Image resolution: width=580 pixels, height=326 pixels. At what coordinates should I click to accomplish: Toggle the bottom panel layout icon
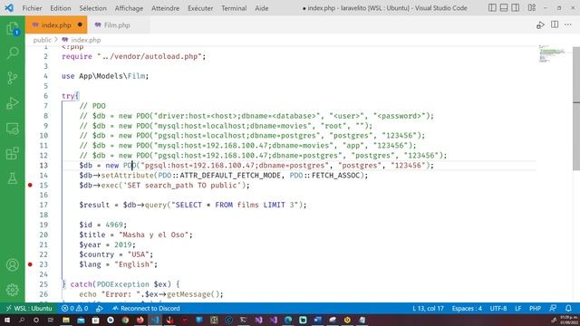504,8
